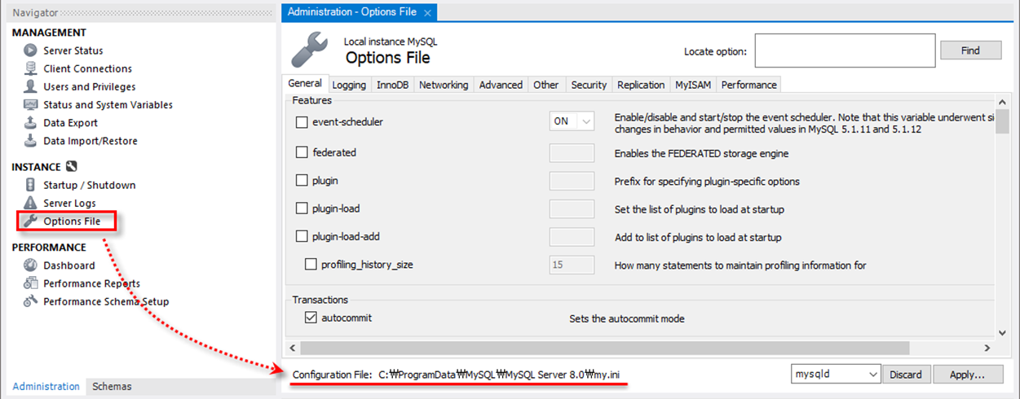Image resolution: width=1020 pixels, height=399 pixels.
Task: Click the profiling_history_size value field showing 15
Action: [x=572, y=265]
